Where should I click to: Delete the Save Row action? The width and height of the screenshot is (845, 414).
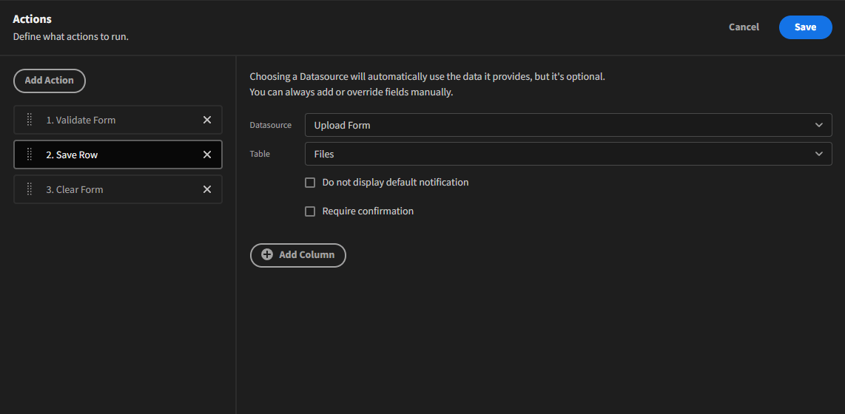(207, 155)
